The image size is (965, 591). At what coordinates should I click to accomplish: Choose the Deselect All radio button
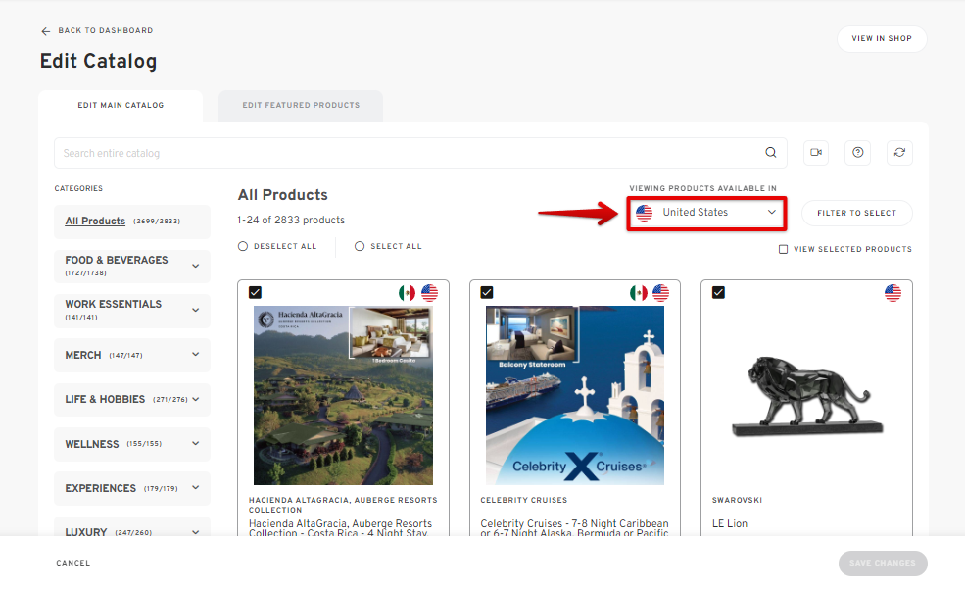point(243,246)
